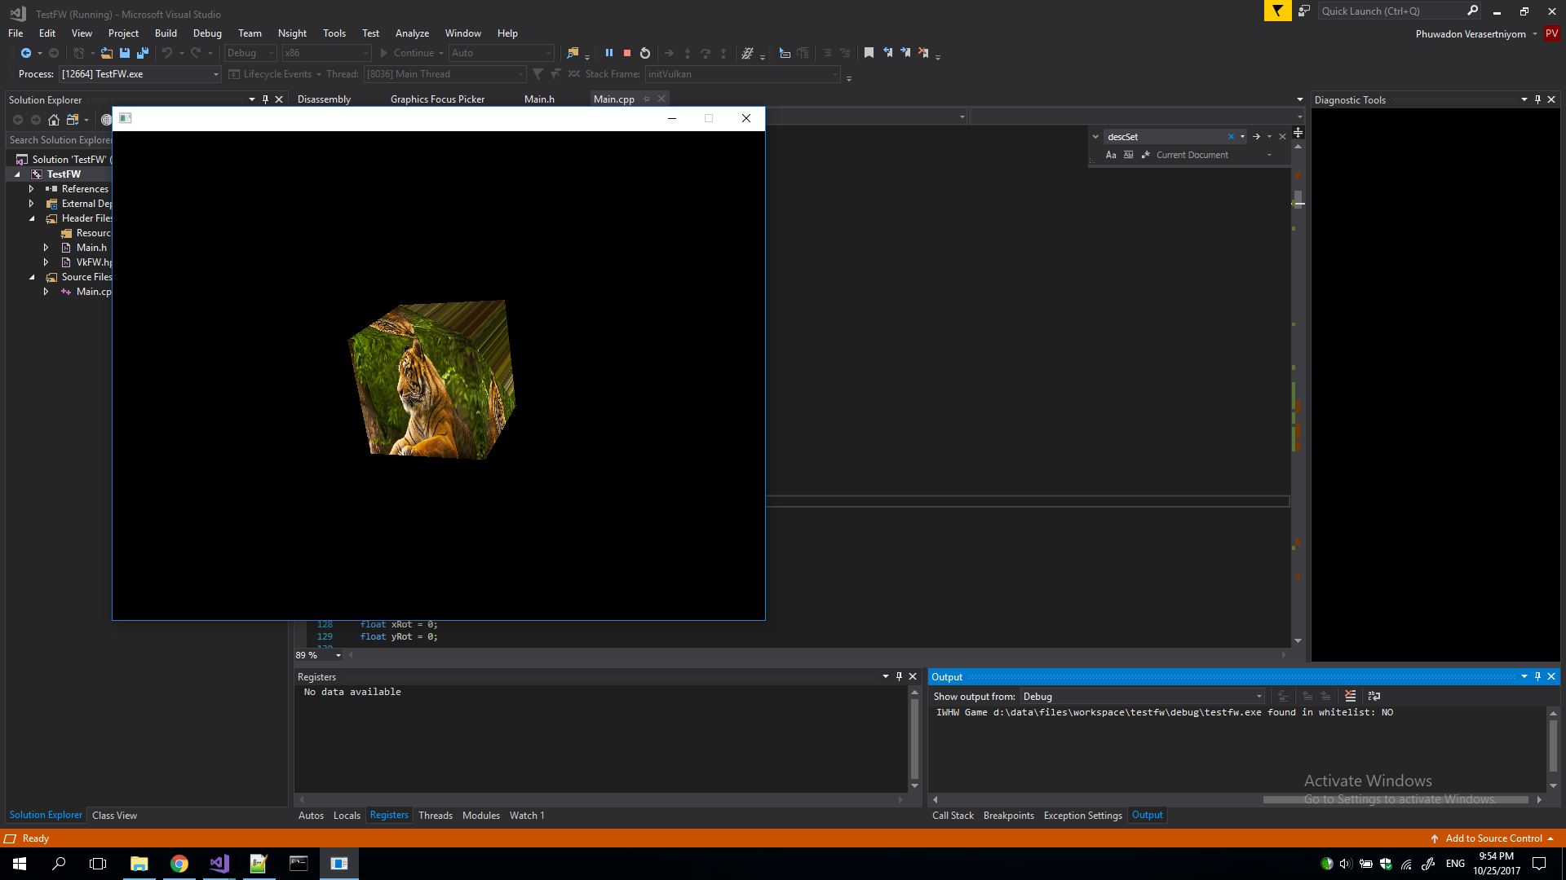Toggle Match case in find box
Screen dimensions: 1566x880
[1111, 155]
